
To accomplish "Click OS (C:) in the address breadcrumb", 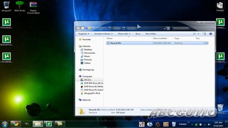I will point(116,28).
